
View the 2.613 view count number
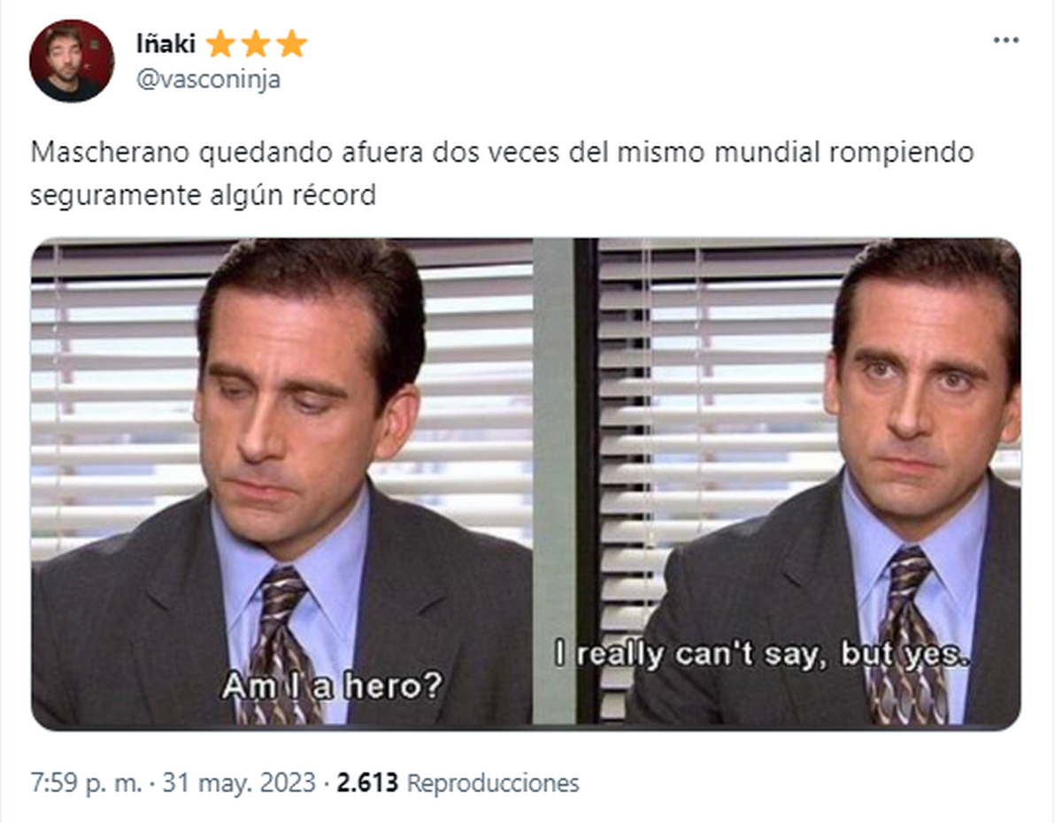point(368,783)
